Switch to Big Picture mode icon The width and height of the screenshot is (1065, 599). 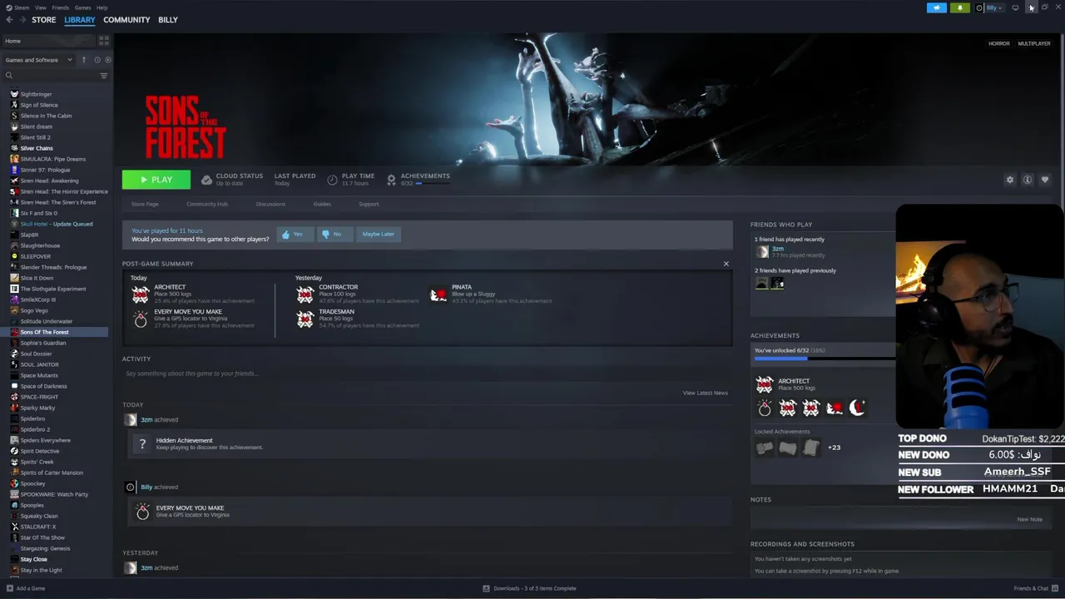tap(1015, 7)
